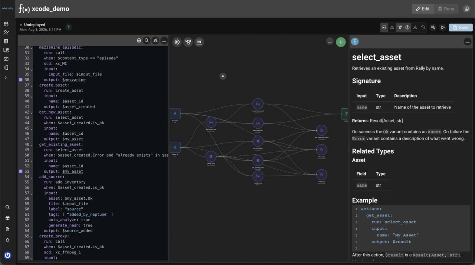475x265 pixels.
Task: Open the workflow rules icon in left sidebar
Action: pos(6,24)
